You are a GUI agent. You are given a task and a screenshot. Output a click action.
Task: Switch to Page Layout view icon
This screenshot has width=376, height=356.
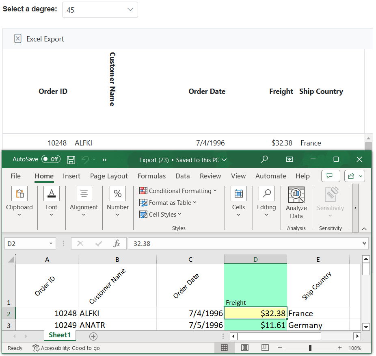click(245, 348)
